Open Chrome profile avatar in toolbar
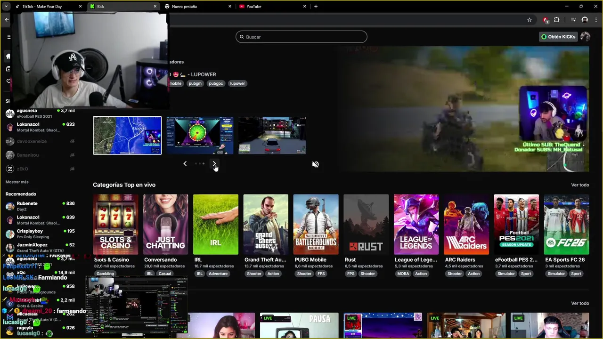 (585, 20)
